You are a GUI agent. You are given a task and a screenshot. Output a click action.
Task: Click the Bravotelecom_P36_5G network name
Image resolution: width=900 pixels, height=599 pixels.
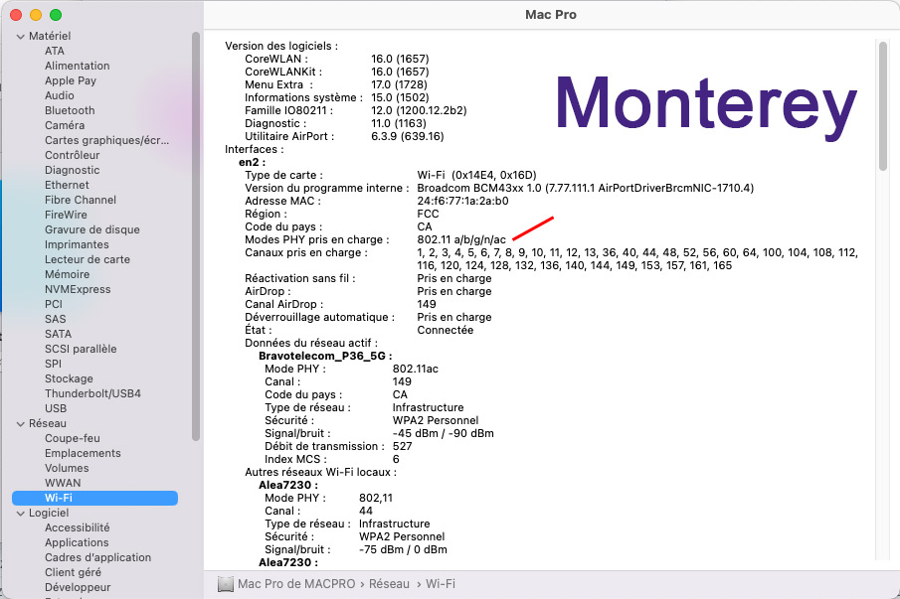click(325, 356)
